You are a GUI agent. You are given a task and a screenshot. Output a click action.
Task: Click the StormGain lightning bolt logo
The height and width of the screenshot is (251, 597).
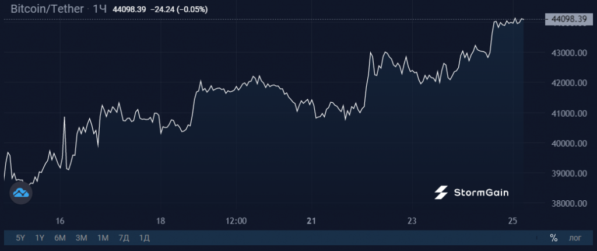[x=441, y=193]
